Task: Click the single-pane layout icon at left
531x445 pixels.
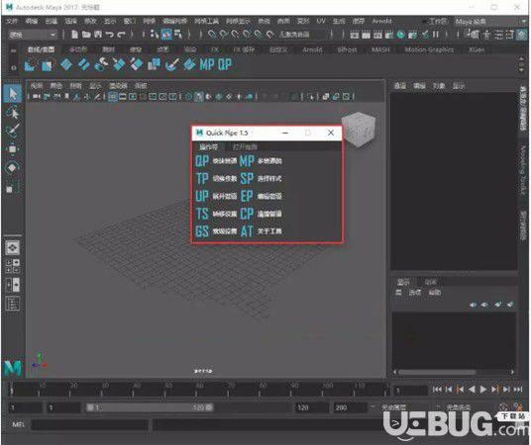Action: 13,248
